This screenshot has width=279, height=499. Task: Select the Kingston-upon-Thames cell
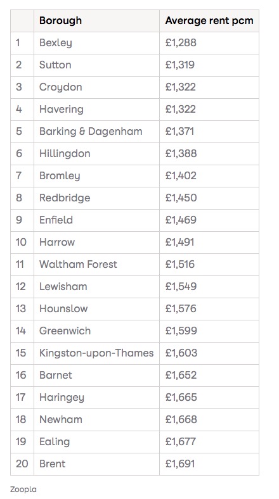point(96,353)
